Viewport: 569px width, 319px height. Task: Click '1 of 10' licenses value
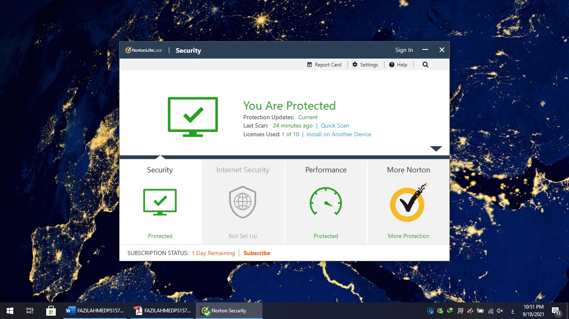click(x=290, y=134)
